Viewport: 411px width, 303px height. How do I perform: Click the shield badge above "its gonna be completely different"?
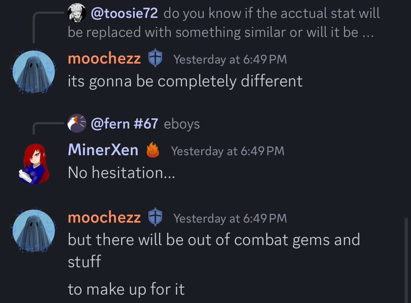coord(155,59)
